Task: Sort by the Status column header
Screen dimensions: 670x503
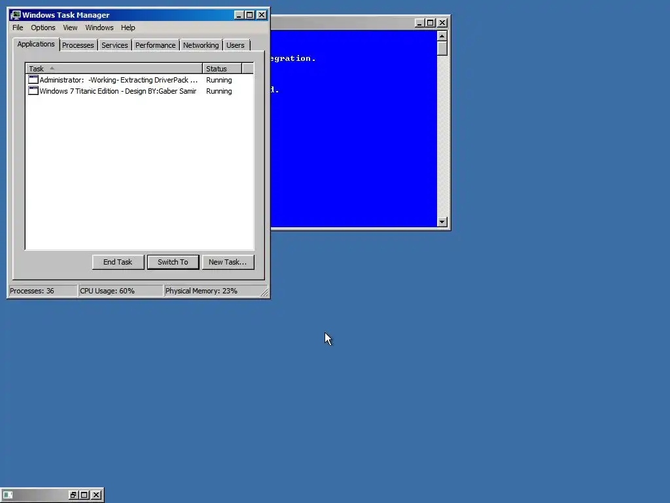Action: click(x=222, y=68)
